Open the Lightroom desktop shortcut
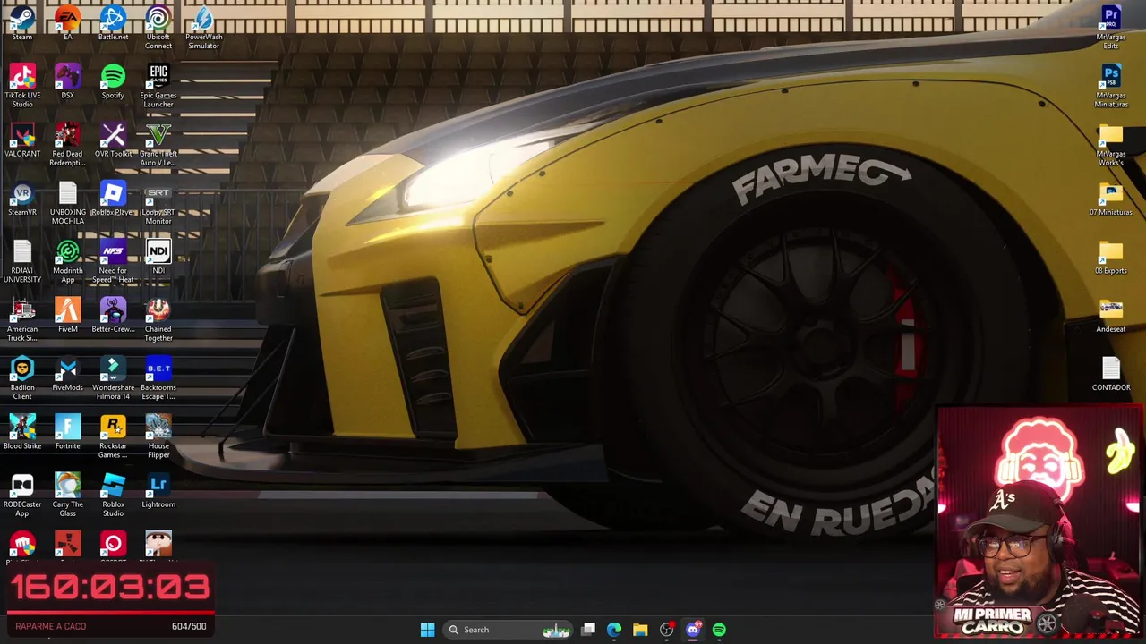The width and height of the screenshot is (1146, 644). (x=158, y=491)
